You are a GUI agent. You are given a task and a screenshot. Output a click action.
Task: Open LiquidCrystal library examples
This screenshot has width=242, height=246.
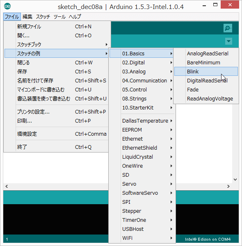click(142, 157)
